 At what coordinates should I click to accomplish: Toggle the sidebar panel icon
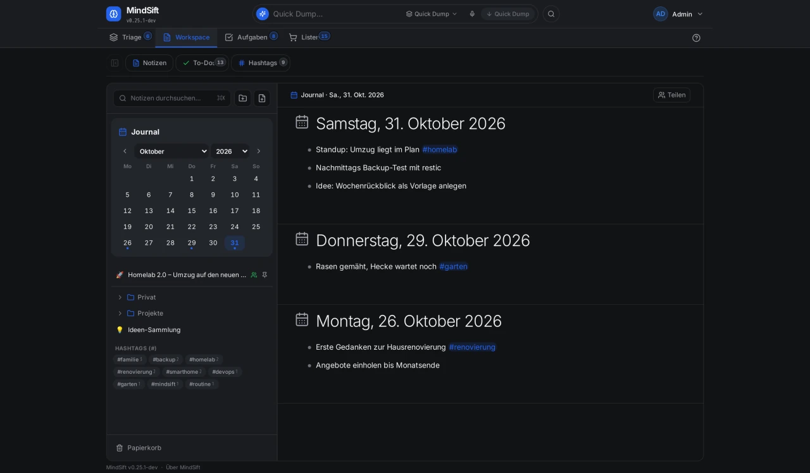tap(115, 63)
